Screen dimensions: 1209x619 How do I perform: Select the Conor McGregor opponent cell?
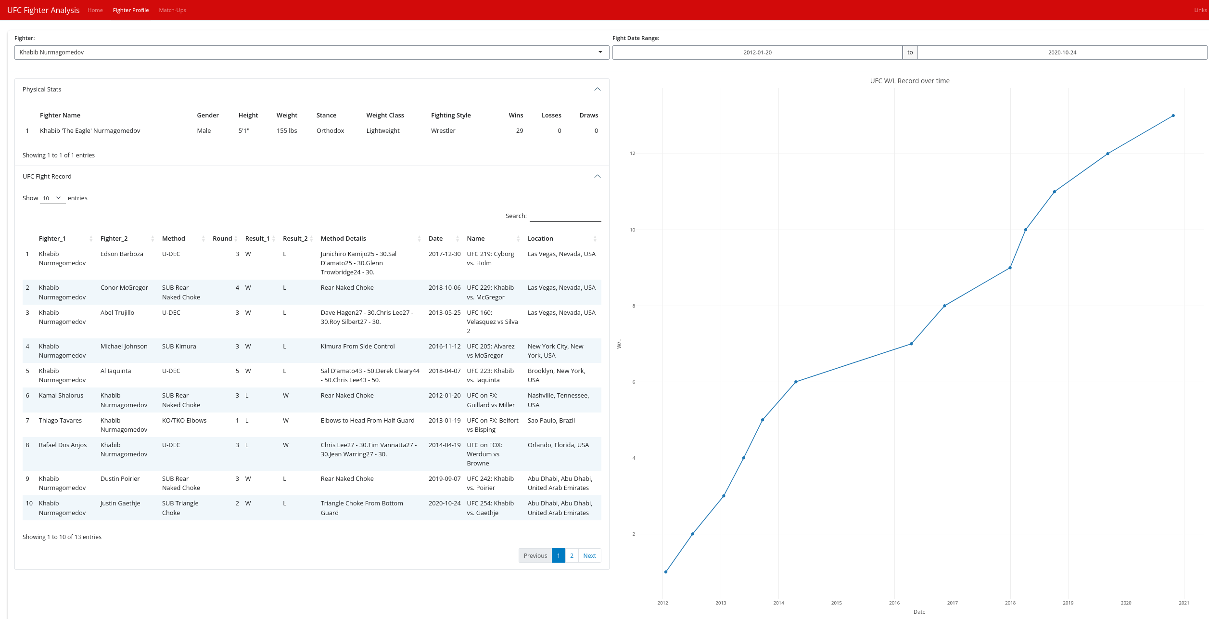[124, 288]
